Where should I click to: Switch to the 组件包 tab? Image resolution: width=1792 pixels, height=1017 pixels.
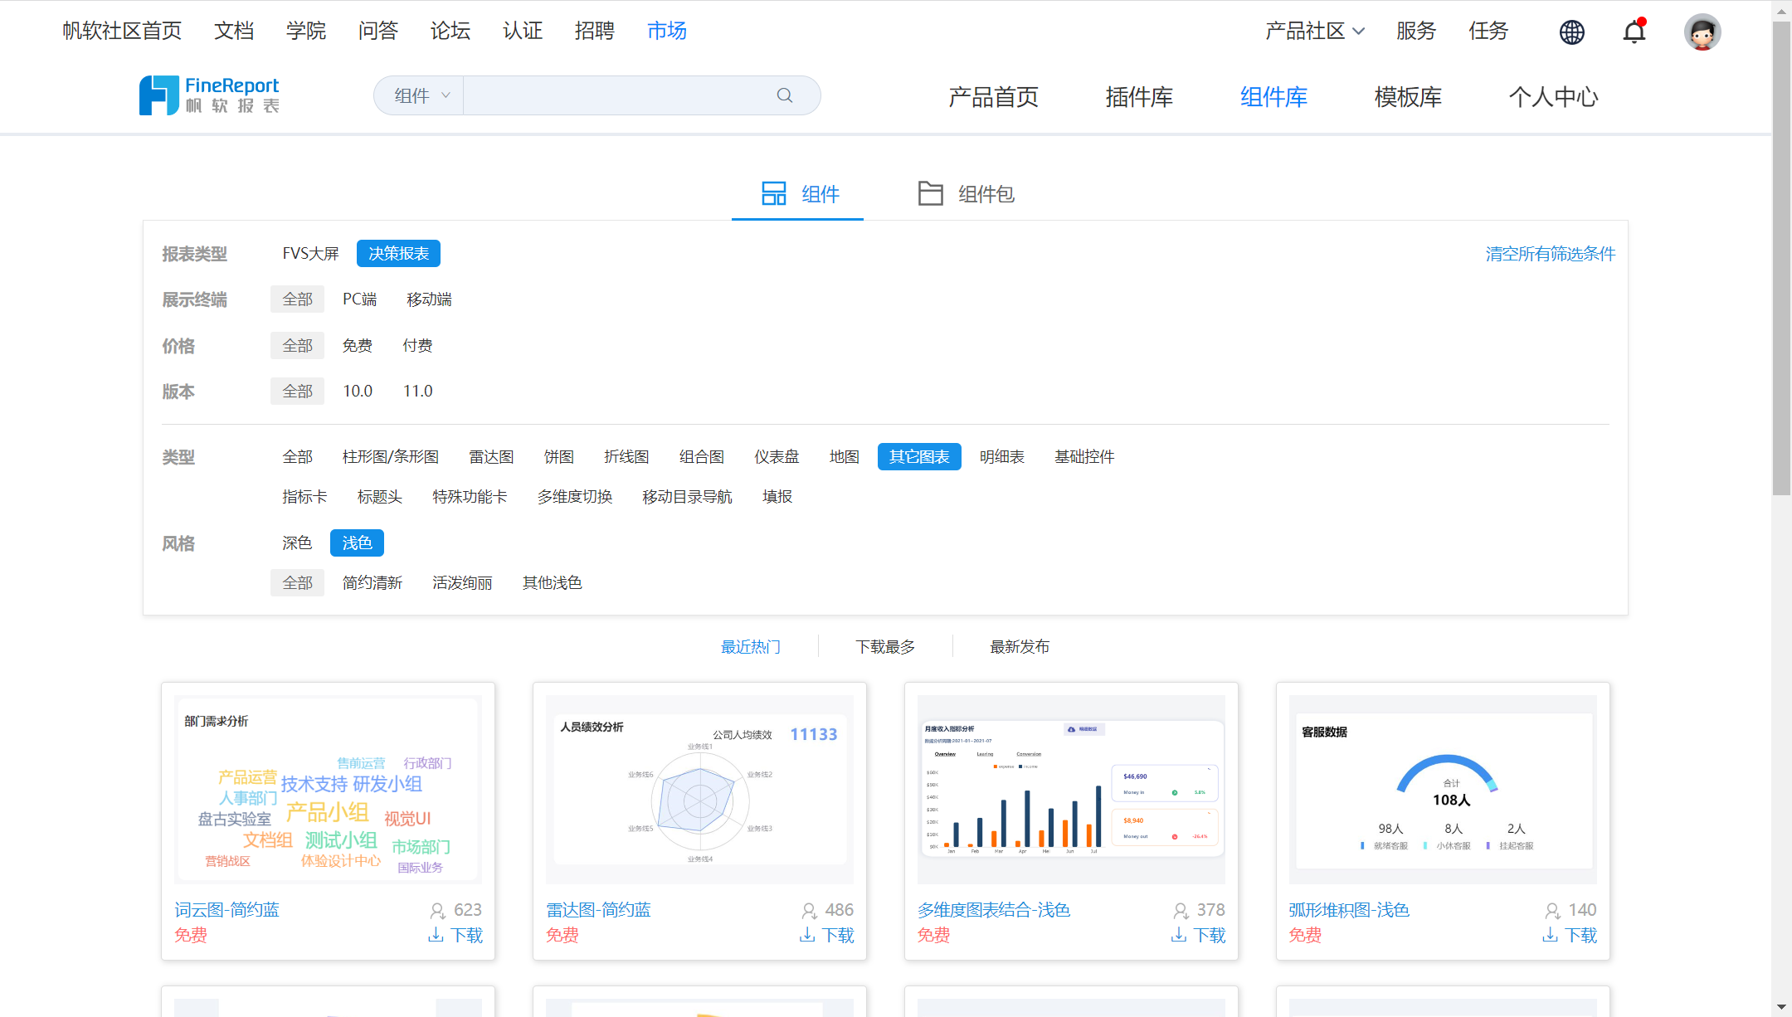[967, 193]
